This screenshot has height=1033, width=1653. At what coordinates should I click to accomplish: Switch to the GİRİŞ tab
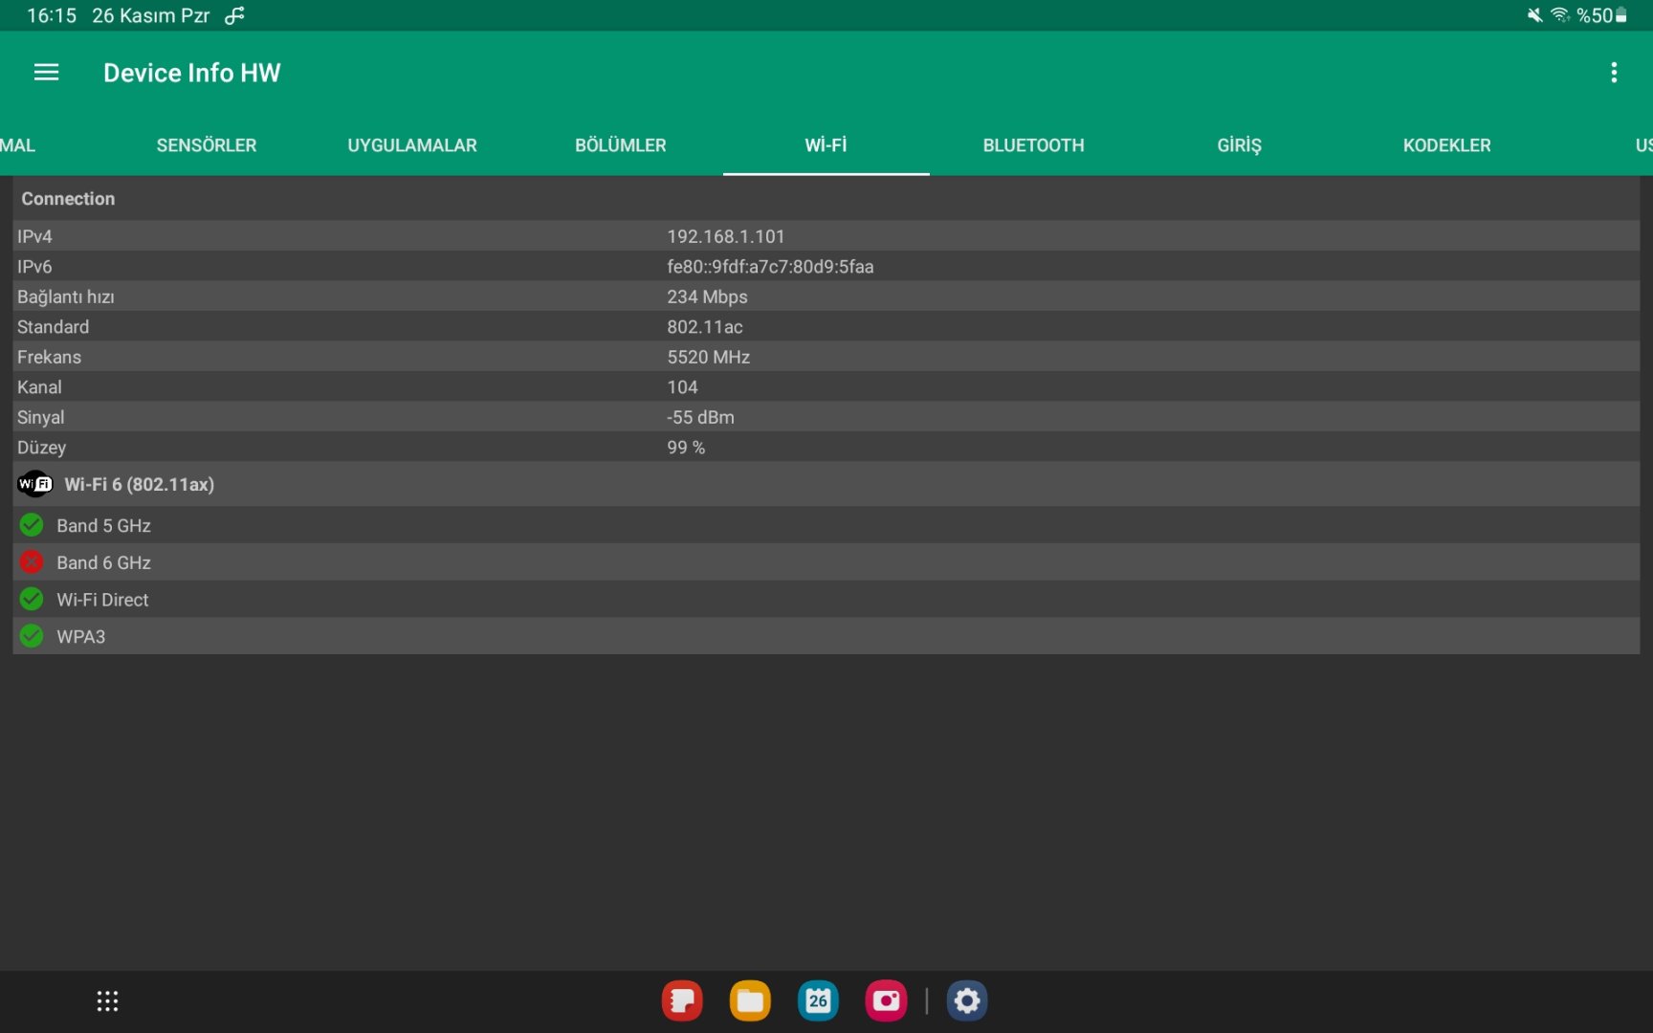click(1240, 145)
